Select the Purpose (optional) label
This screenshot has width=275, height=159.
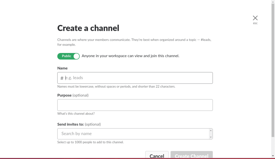point(73,95)
